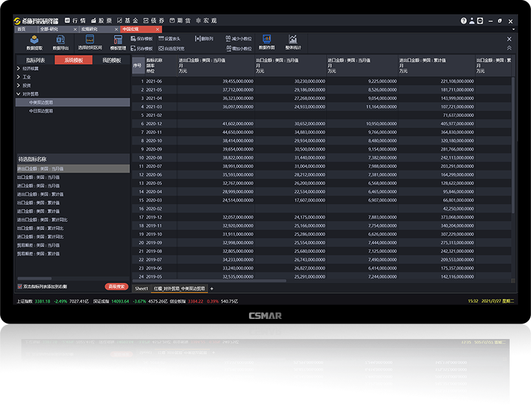
Task: Switch to the 指标列表 tab
Action: (x=35, y=60)
